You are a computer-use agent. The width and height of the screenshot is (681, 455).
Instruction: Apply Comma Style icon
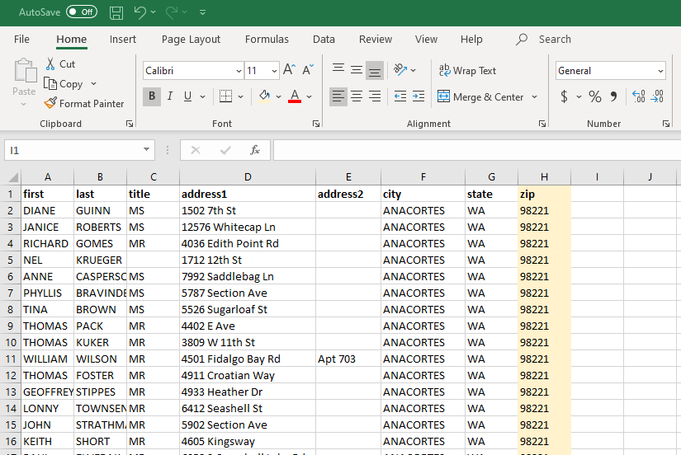tap(613, 96)
